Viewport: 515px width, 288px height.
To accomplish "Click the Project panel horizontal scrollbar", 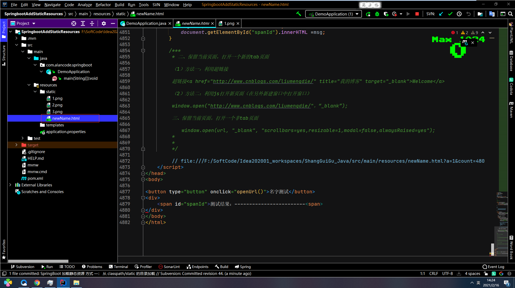I will 38,261.
